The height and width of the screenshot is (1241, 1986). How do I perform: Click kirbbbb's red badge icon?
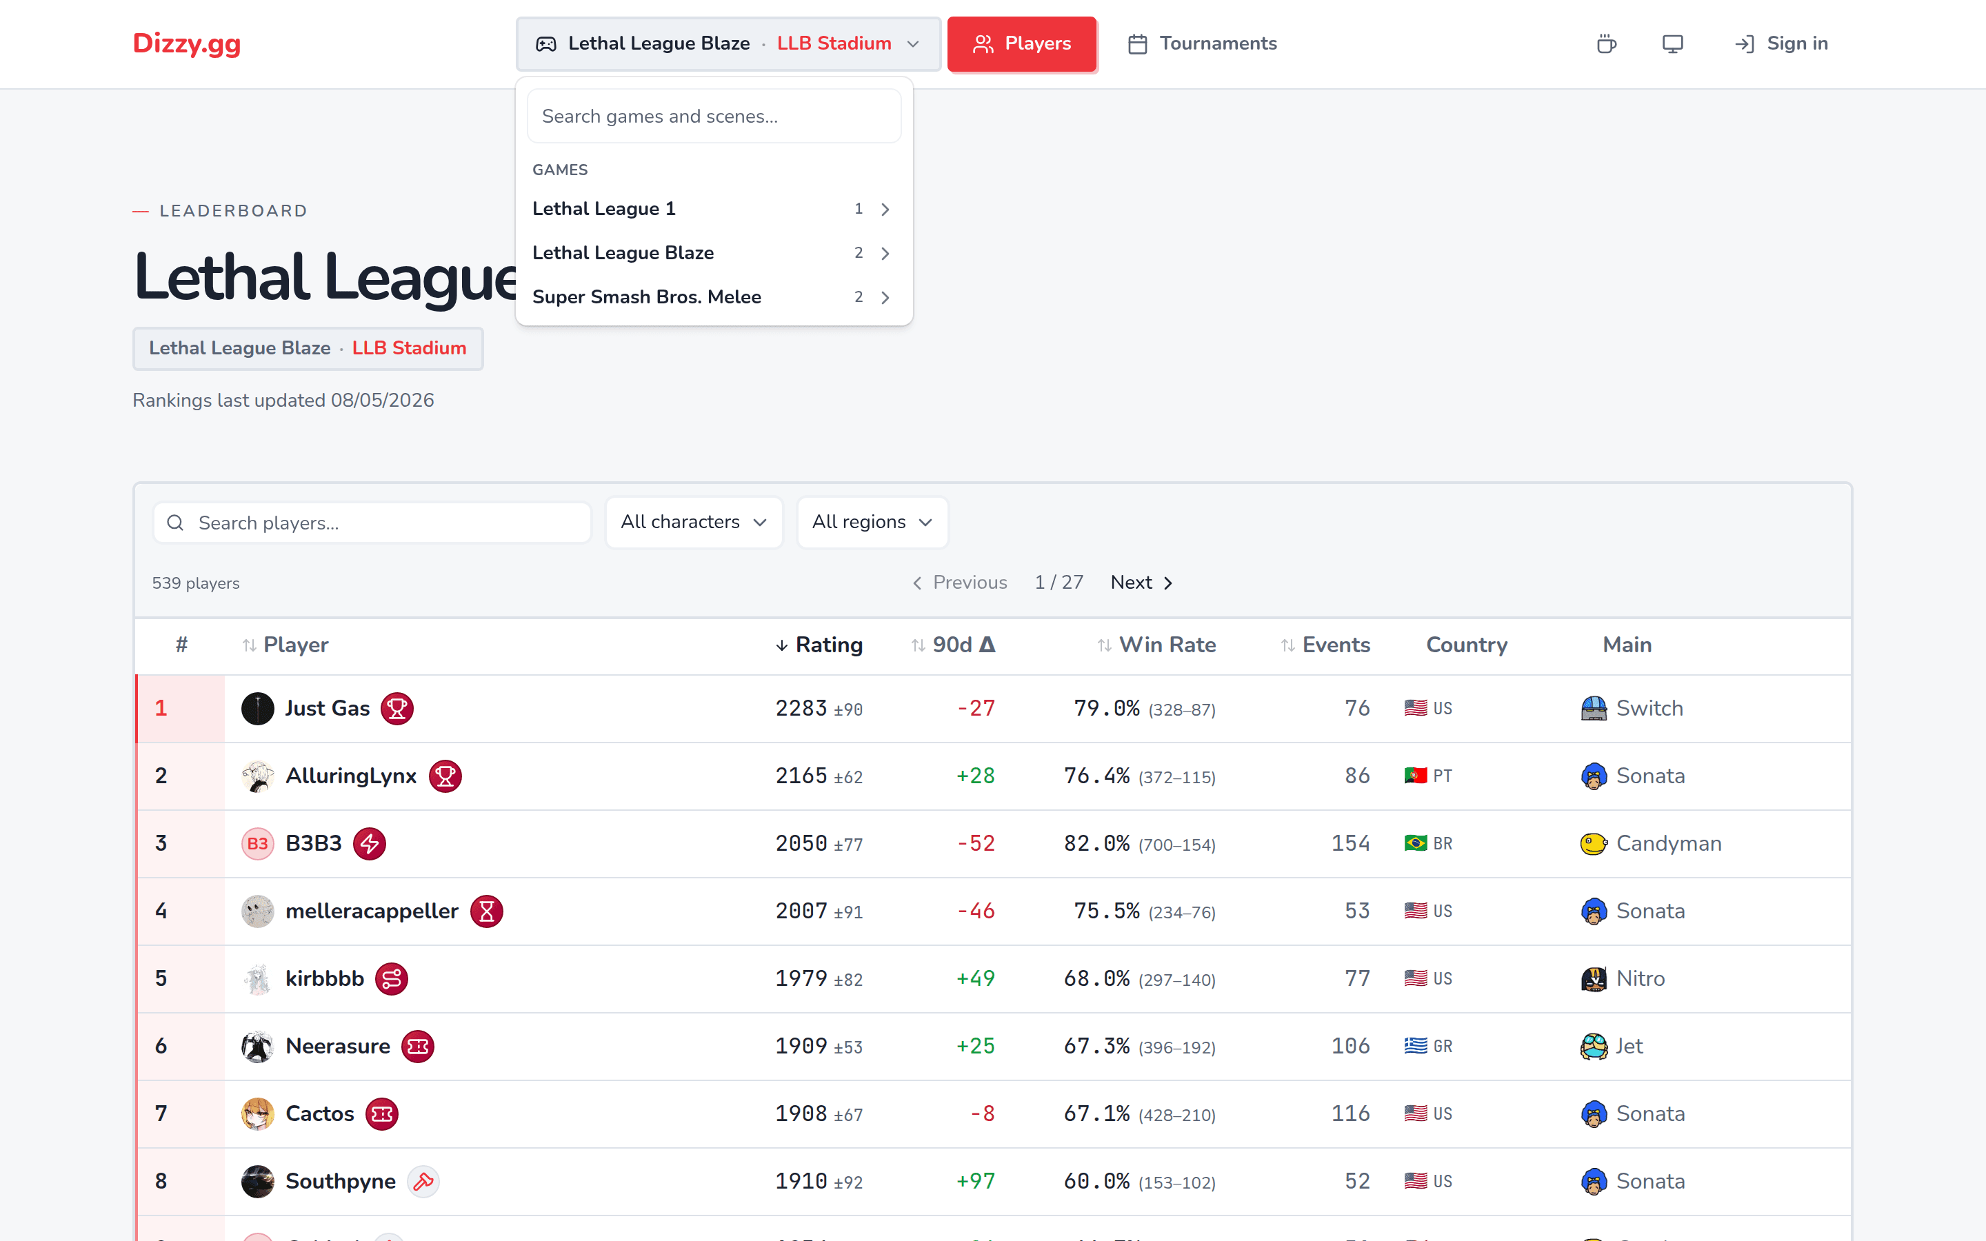click(392, 978)
